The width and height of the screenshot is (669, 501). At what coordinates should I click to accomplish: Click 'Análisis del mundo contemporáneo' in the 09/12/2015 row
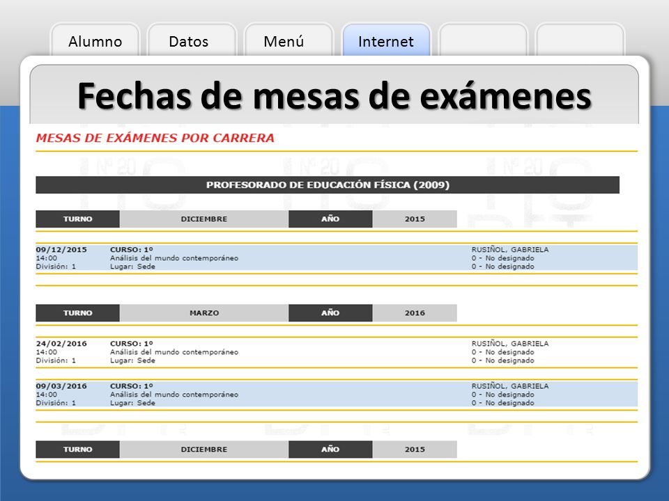click(174, 258)
